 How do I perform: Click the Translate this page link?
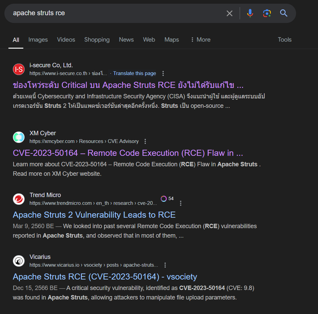point(134,73)
